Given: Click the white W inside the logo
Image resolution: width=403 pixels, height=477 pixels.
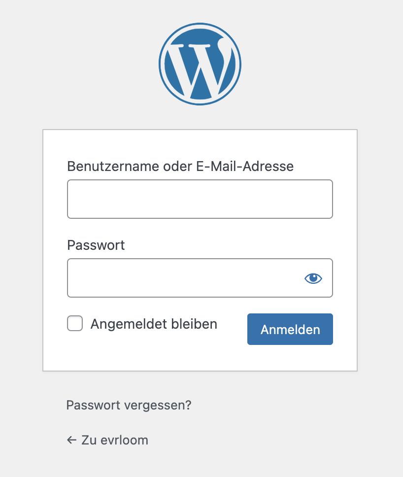Looking at the screenshot, I should point(199,69).
